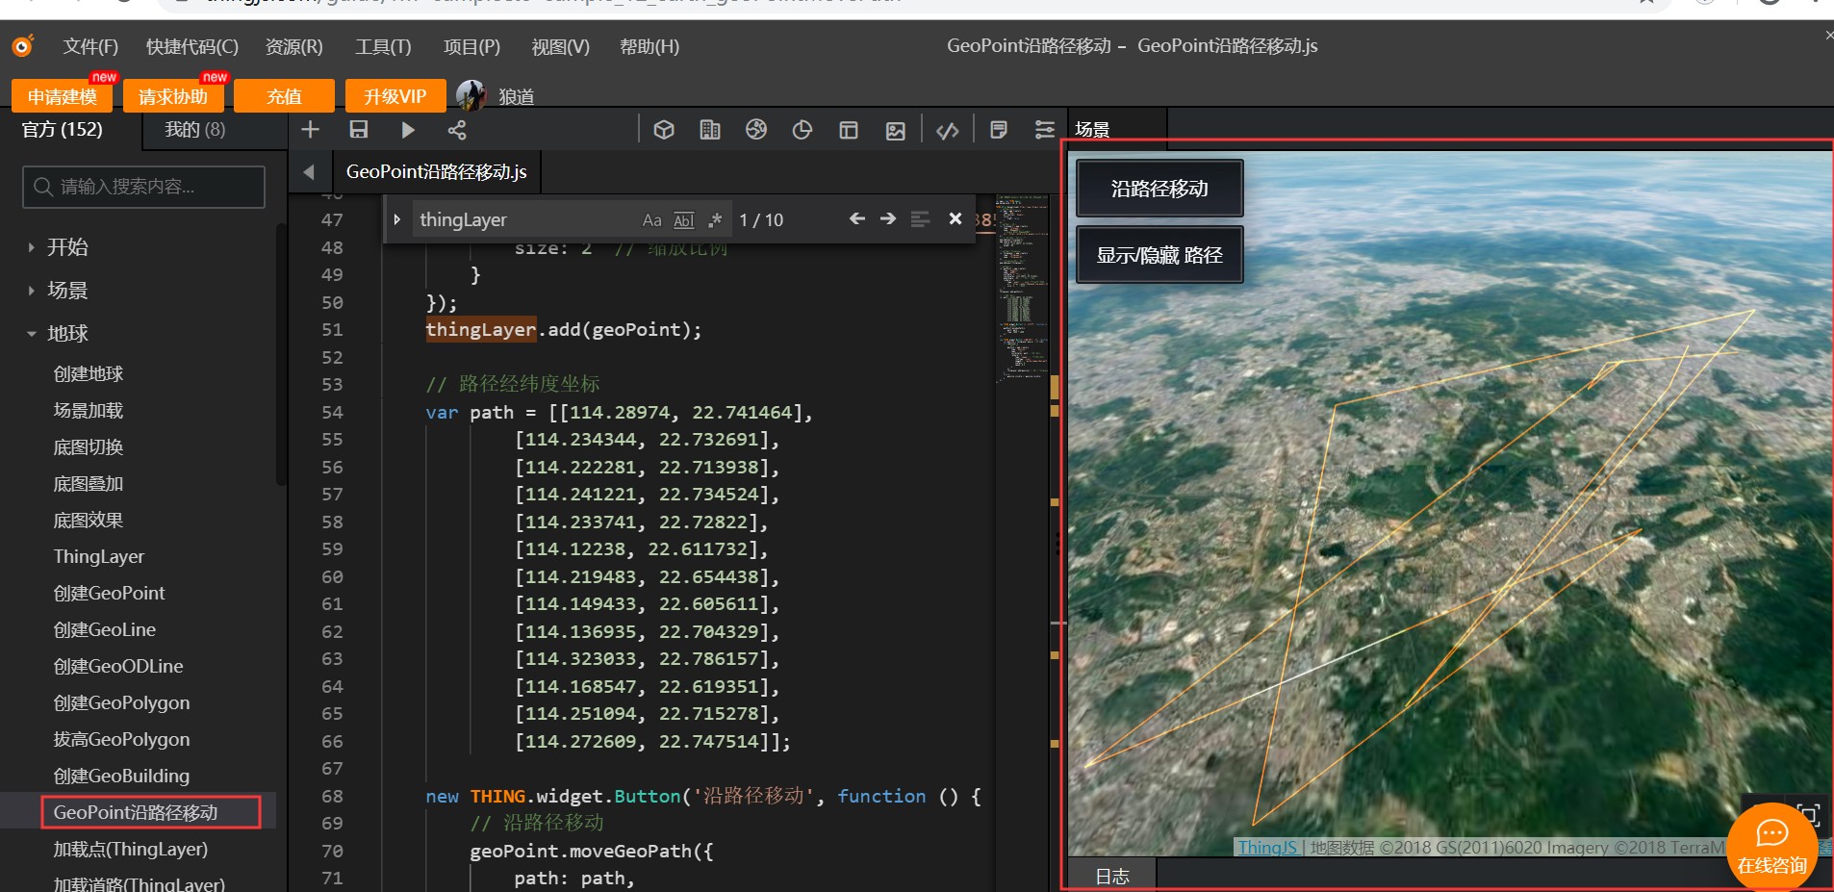Open the pie chart icon
The height and width of the screenshot is (892, 1834).
pyautogui.click(x=802, y=129)
